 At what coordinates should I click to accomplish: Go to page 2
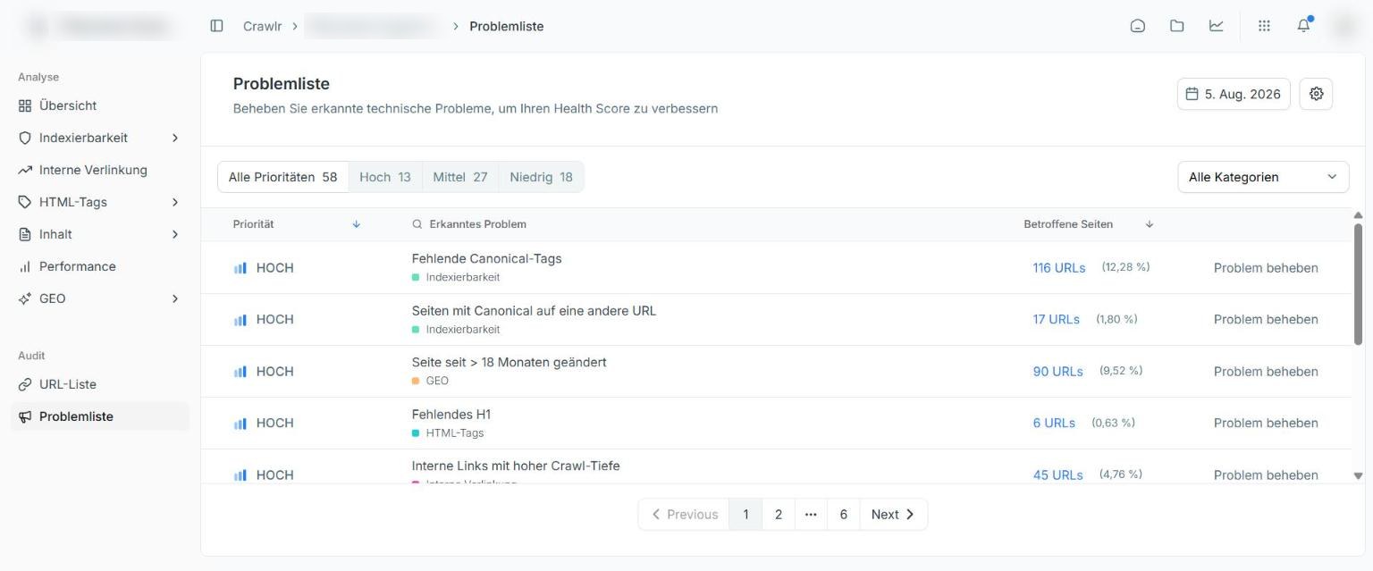point(779,514)
